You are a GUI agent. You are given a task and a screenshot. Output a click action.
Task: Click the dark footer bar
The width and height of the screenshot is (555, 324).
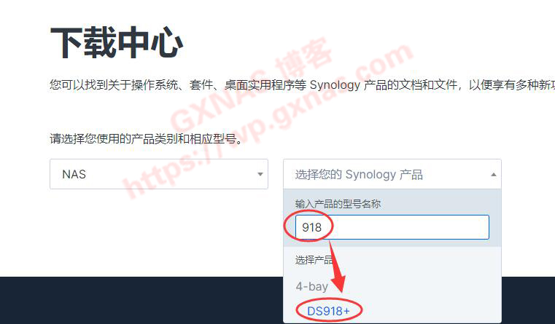(x=141, y=300)
